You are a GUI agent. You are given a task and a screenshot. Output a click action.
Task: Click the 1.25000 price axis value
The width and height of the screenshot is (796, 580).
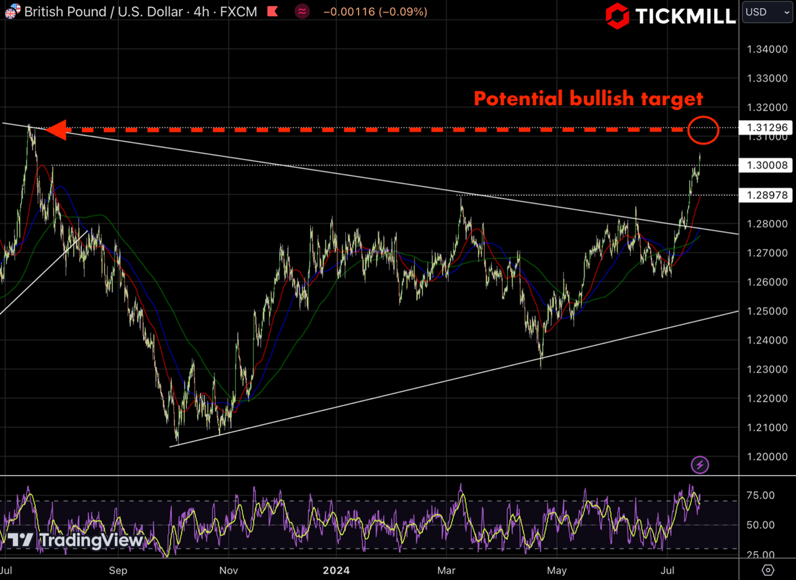[x=767, y=311]
